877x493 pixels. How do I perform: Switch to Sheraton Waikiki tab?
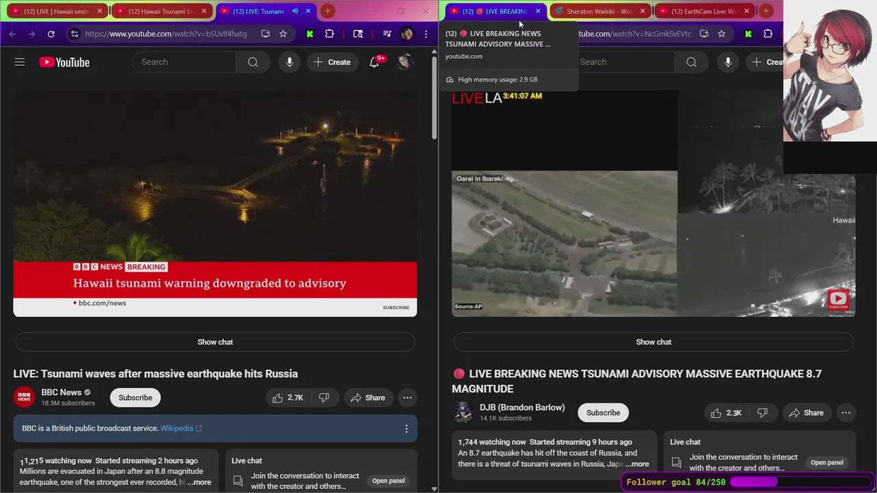tap(600, 11)
